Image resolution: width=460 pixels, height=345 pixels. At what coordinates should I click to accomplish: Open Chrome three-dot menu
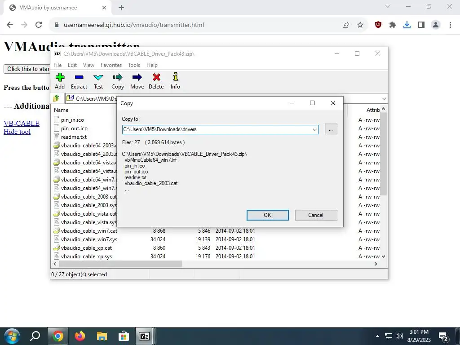click(450, 25)
